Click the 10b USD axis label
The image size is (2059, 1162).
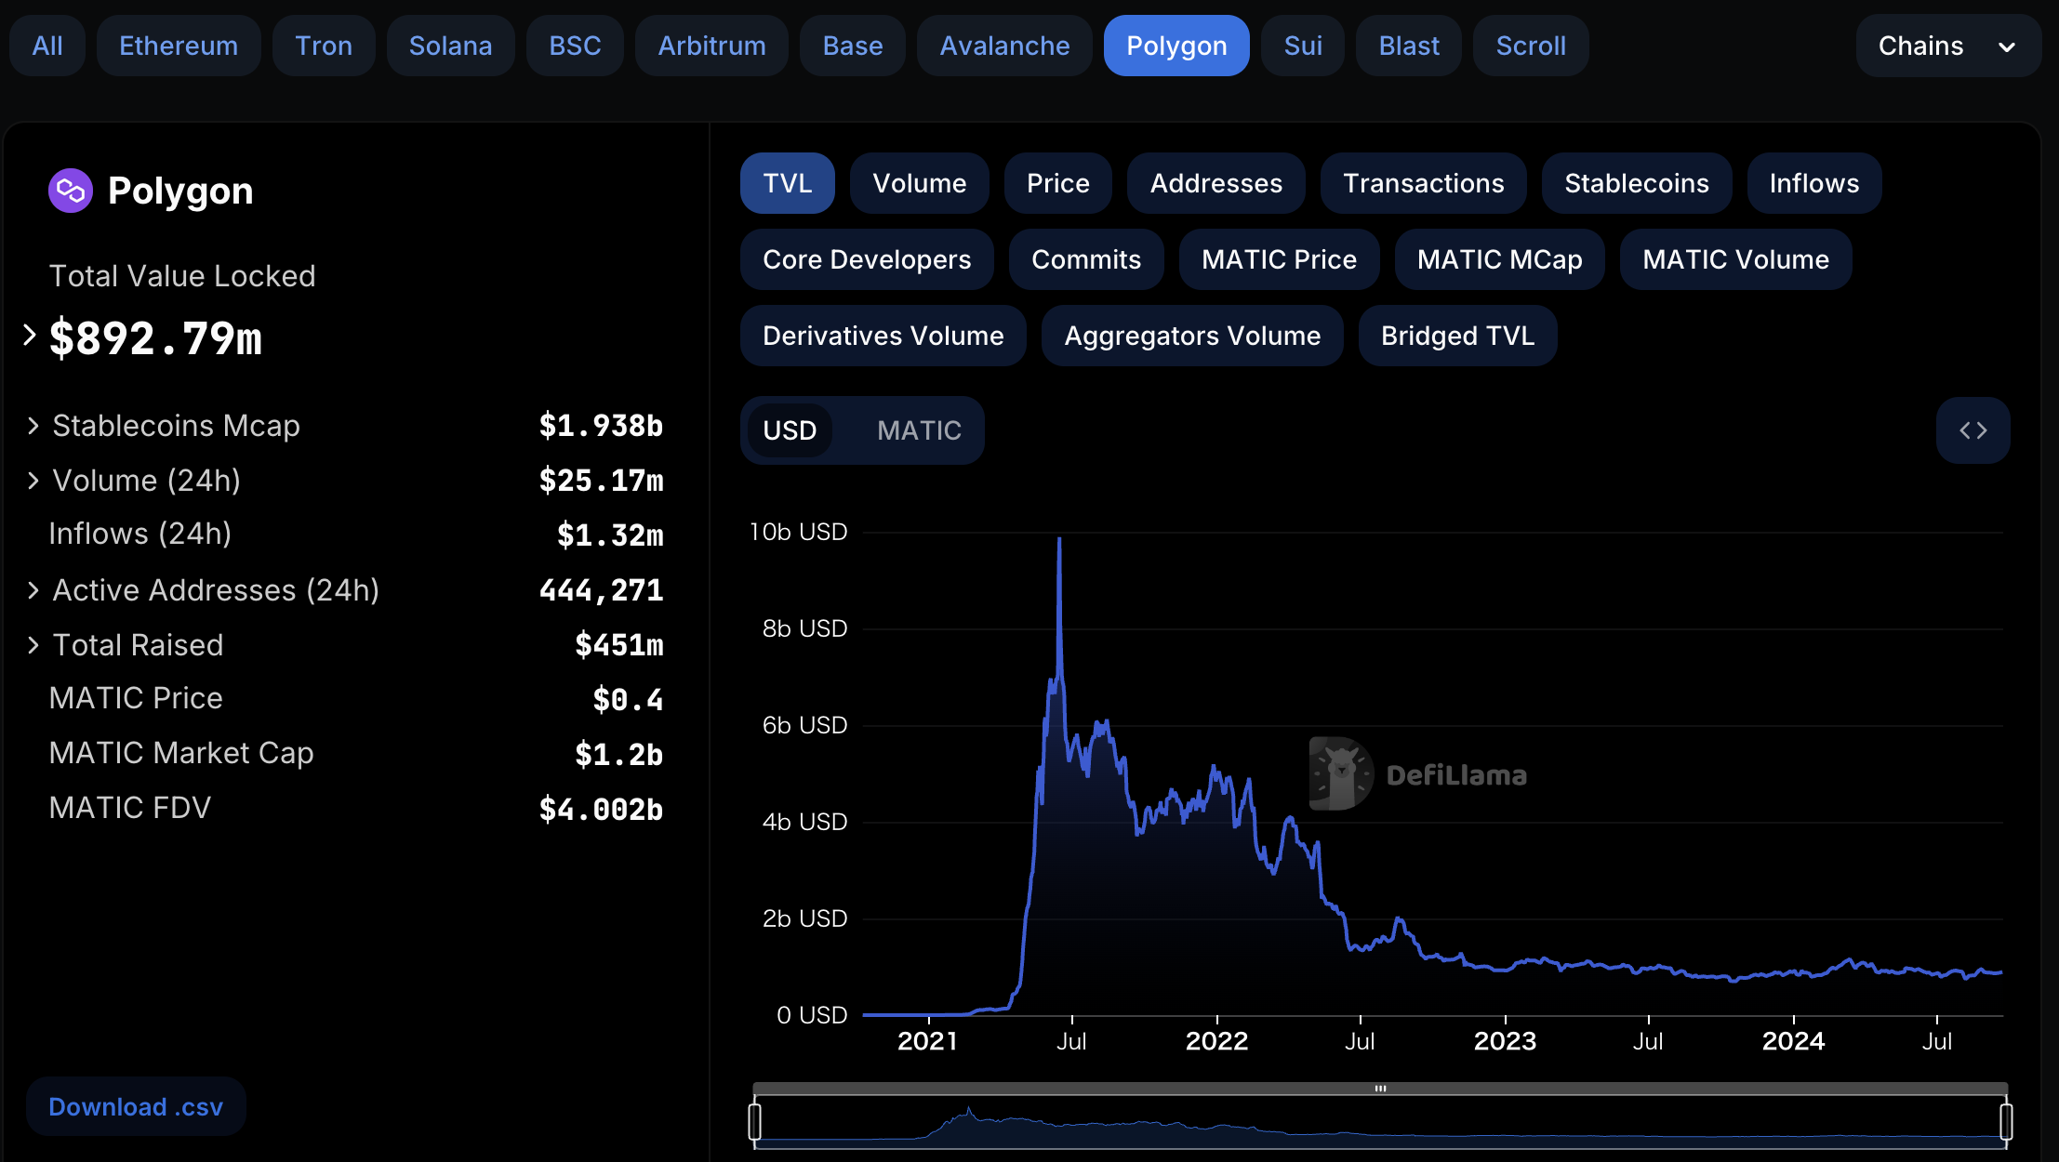coord(799,532)
